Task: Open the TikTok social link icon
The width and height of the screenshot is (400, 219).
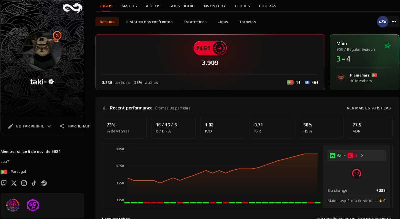Action: pos(34,183)
